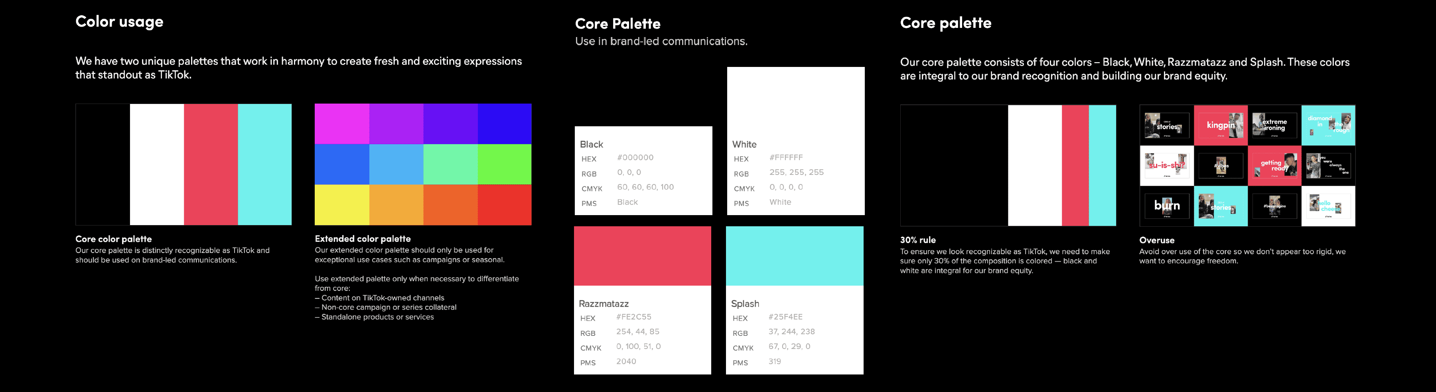
Task: Click the deep blue extended palette swatch
Action: coord(505,123)
